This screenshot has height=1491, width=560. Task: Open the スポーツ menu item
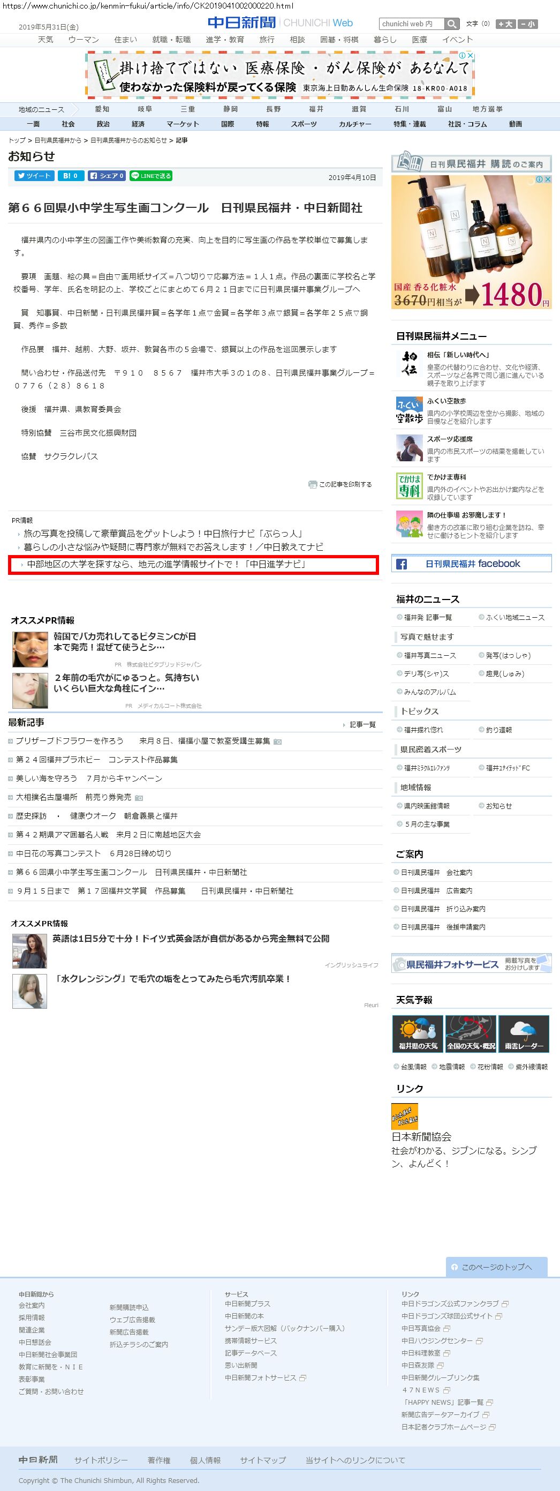click(x=304, y=124)
